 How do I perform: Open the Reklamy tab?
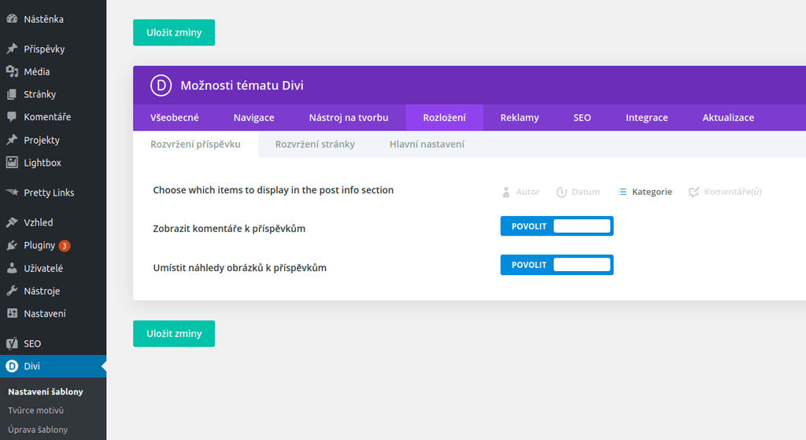click(x=519, y=117)
